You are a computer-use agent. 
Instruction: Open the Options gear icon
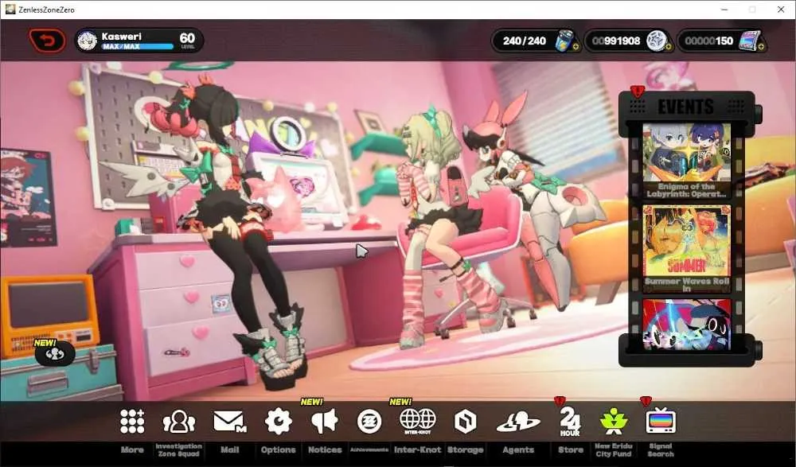click(278, 422)
